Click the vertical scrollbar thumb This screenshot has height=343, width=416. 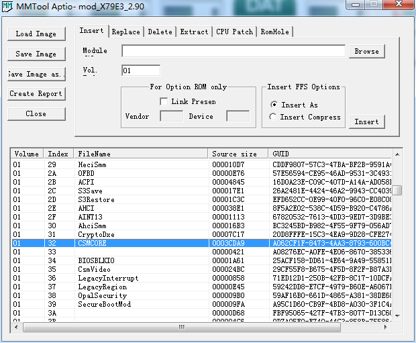click(x=397, y=190)
